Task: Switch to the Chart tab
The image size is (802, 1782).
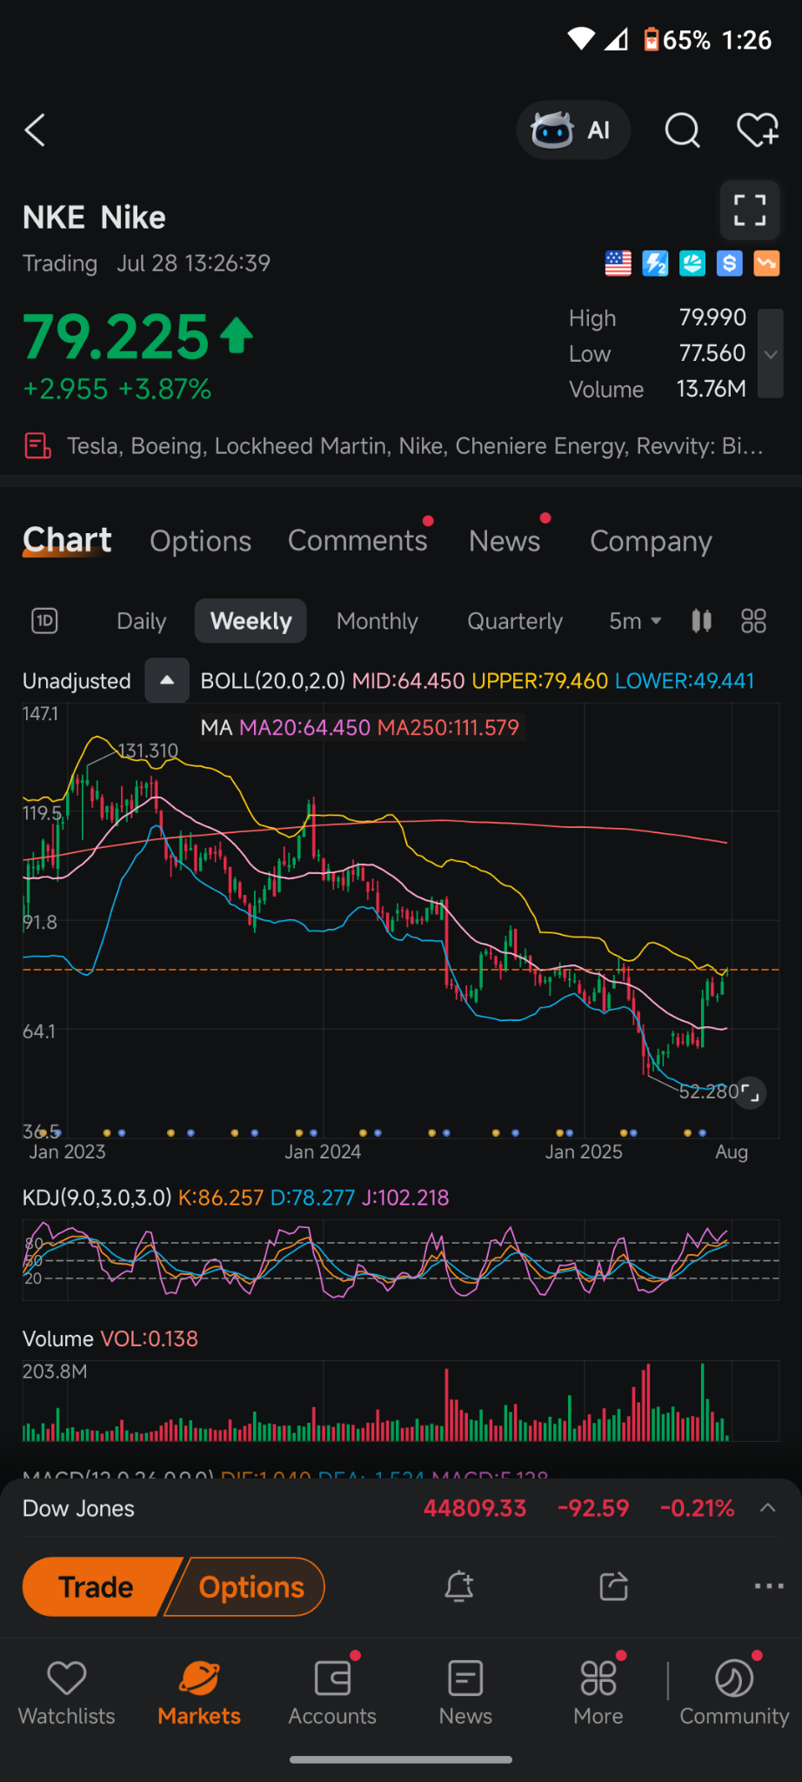Action: click(x=67, y=540)
